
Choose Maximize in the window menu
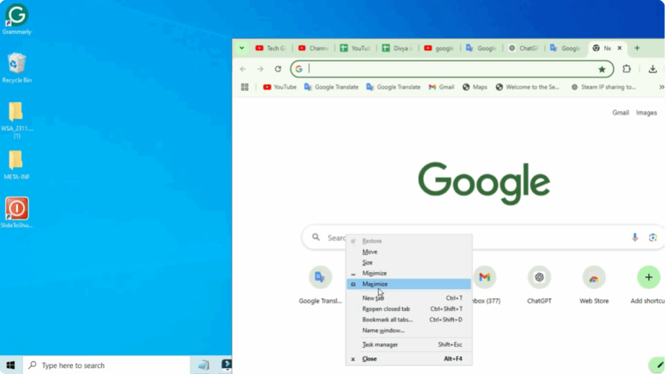point(408,284)
